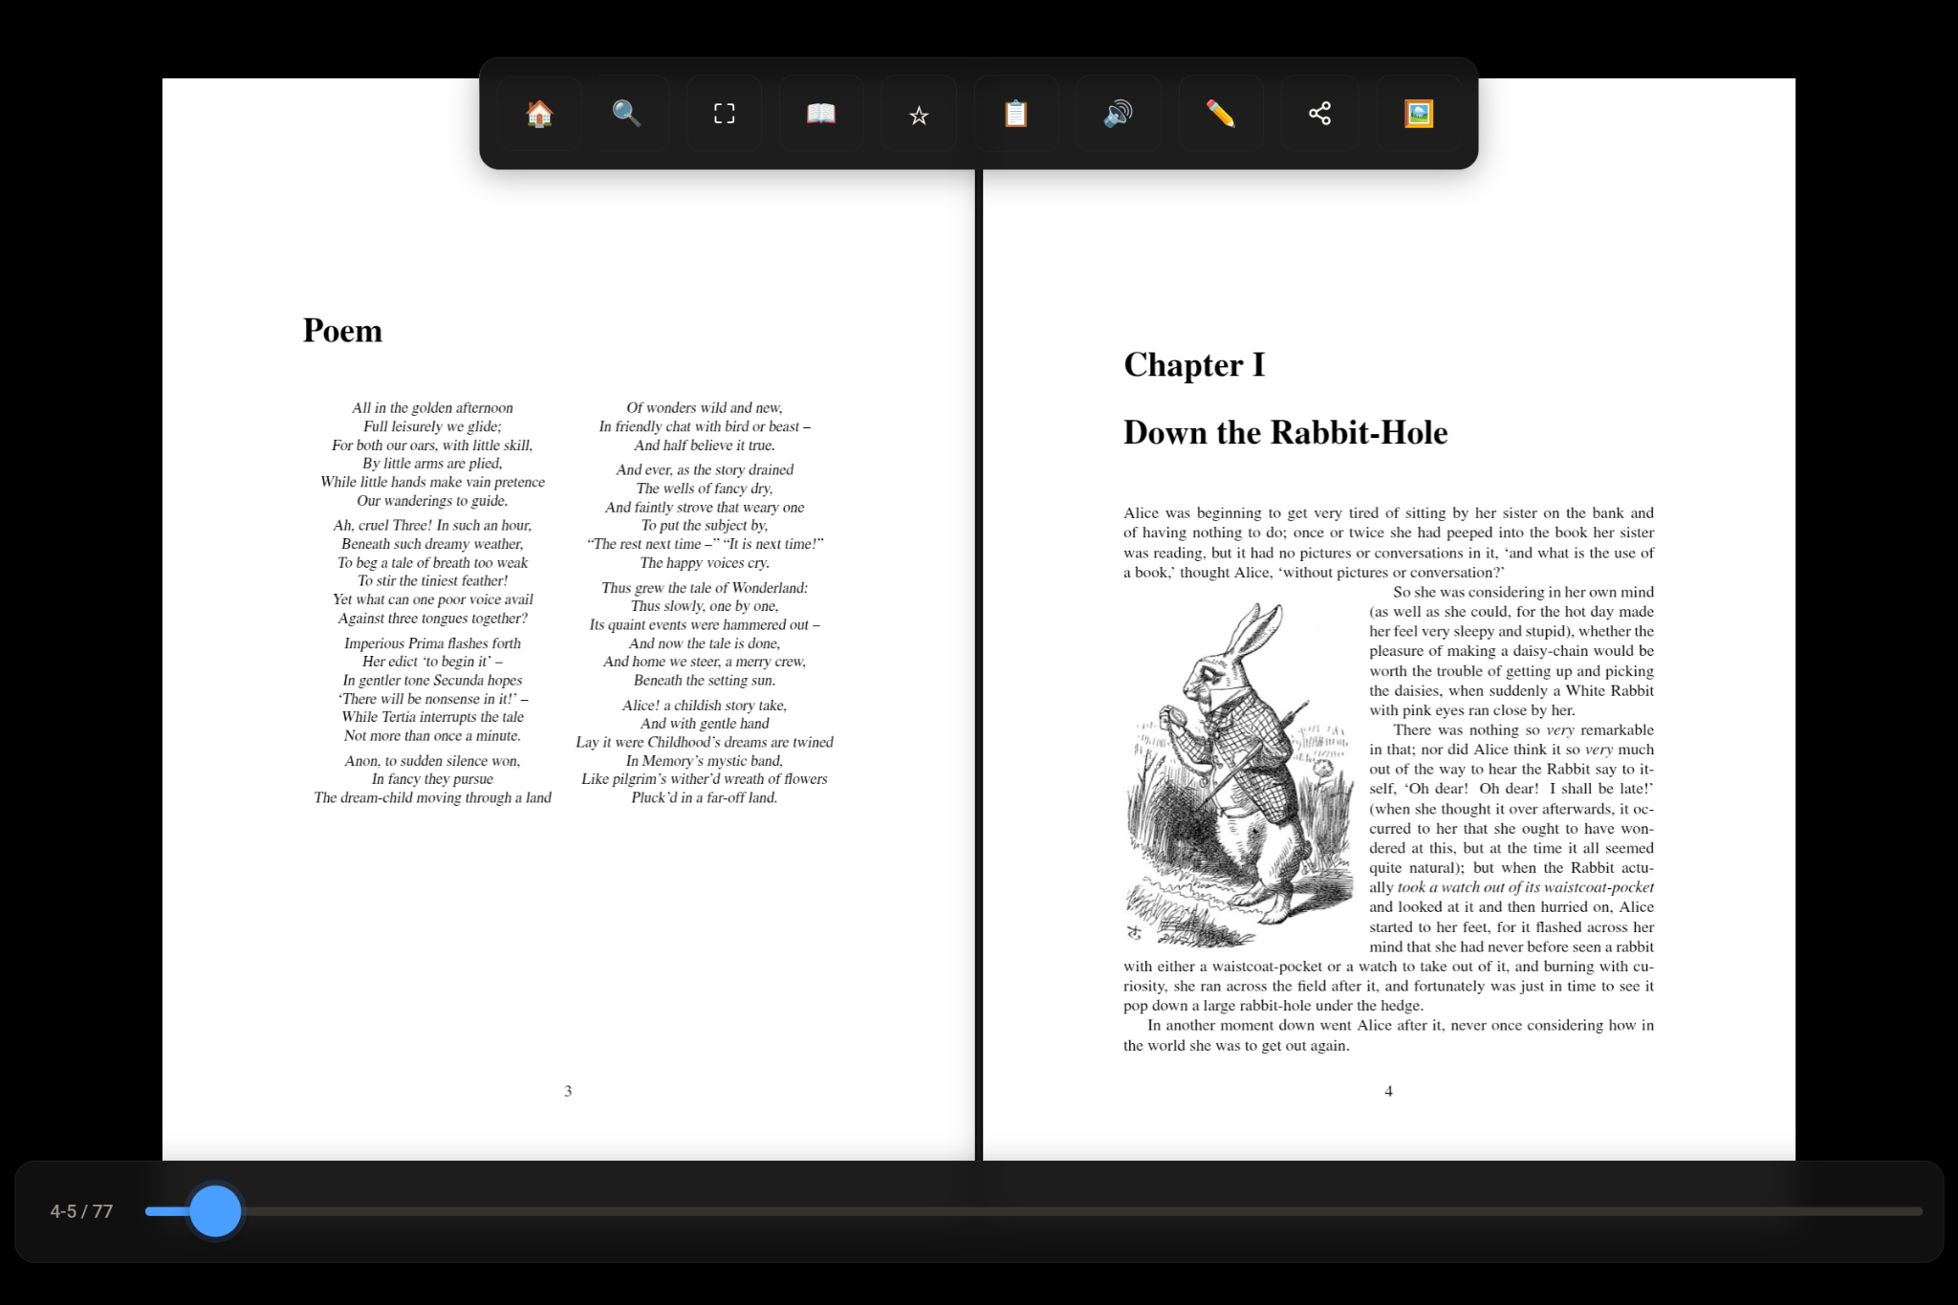Image resolution: width=1958 pixels, height=1305 pixels.
Task: Click page number 3 at page bottom
Action: [x=567, y=1090]
